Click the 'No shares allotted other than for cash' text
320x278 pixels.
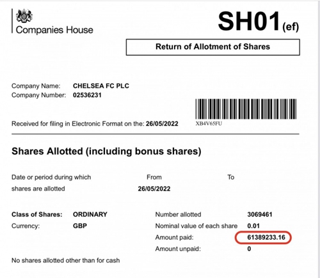65,260
